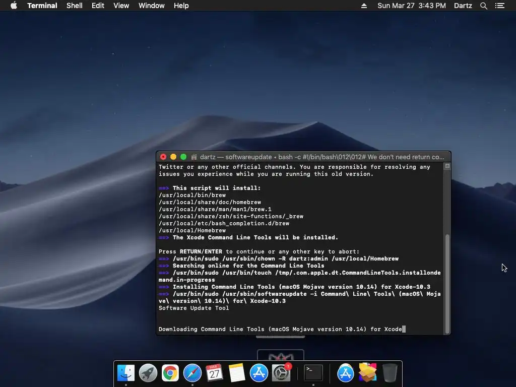The width and height of the screenshot is (516, 387).
Task: Click the Terminal window title text
Action: pyautogui.click(x=322, y=157)
